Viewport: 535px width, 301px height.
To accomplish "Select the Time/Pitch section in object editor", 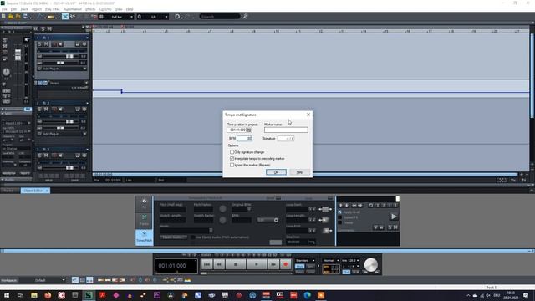I will (145, 237).
